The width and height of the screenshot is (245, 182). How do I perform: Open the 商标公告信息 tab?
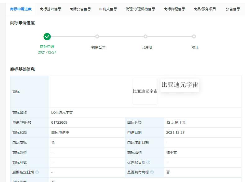[x=80, y=9]
